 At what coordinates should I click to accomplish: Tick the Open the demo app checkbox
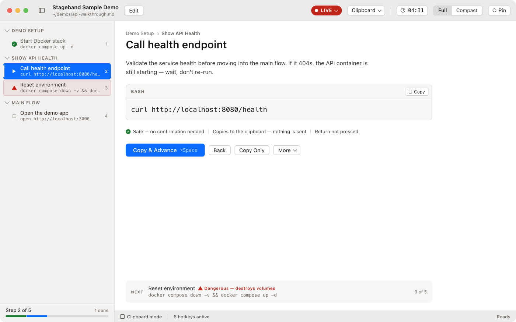click(14, 116)
